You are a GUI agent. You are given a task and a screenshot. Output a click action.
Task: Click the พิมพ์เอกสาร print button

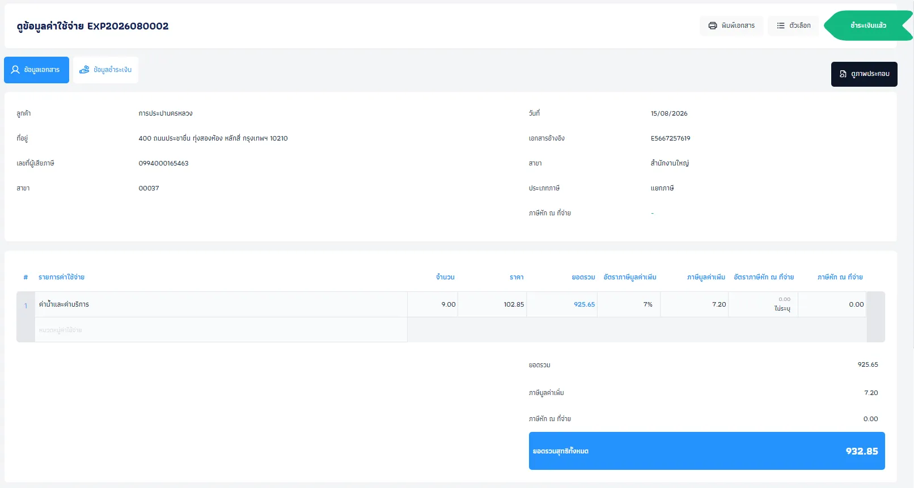(x=731, y=26)
